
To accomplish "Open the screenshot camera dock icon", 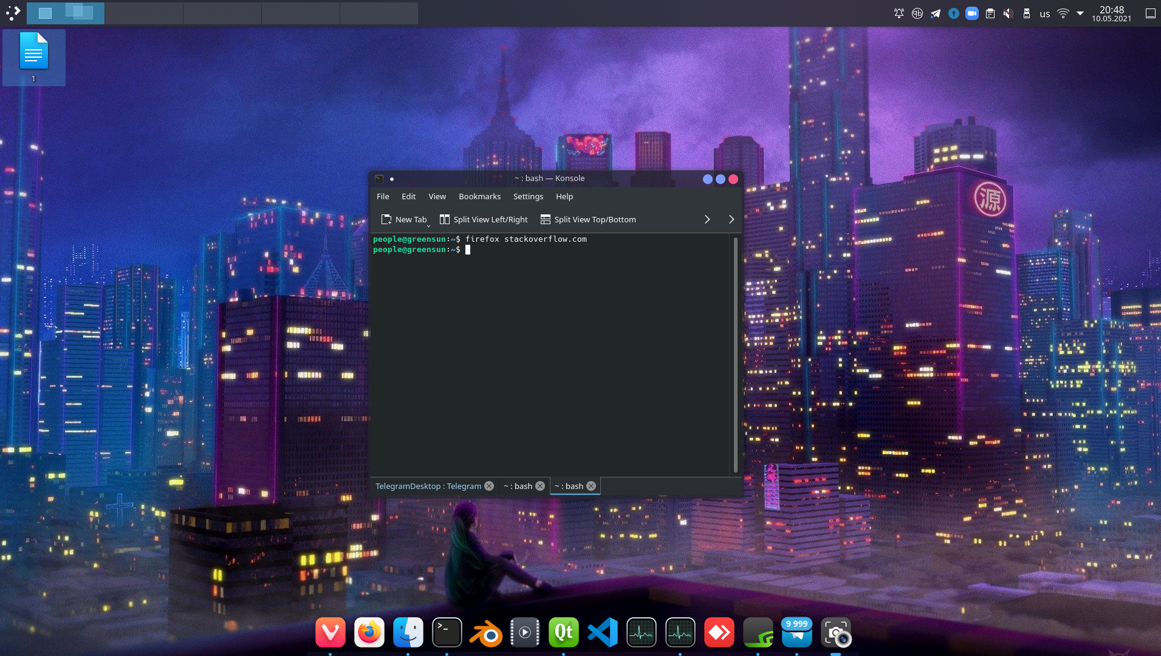I will click(836, 633).
